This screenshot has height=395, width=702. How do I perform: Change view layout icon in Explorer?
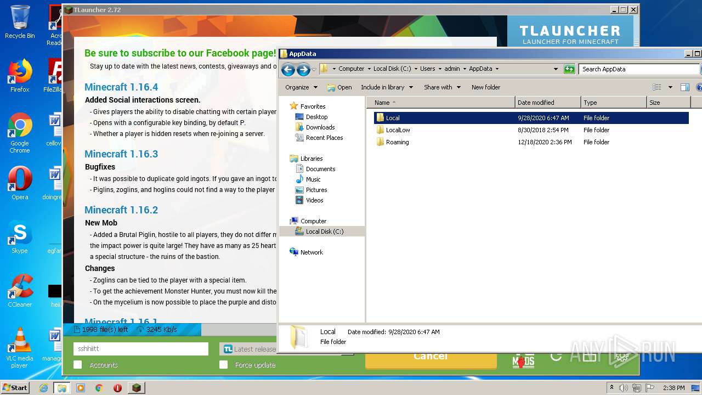click(656, 87)
